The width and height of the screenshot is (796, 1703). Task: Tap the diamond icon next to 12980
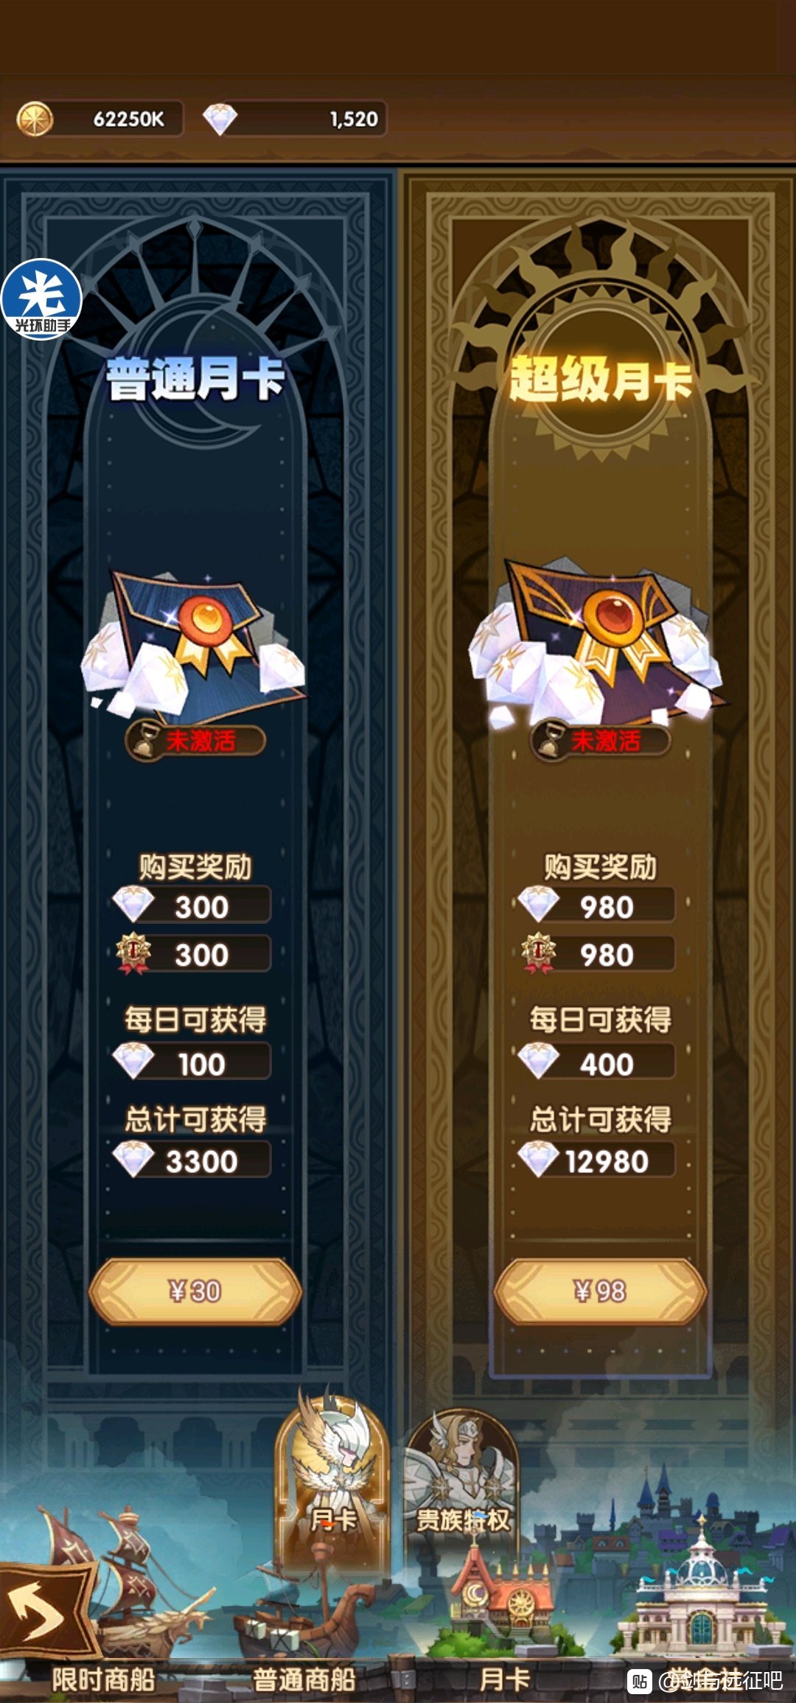click(x=539, y=1160)
